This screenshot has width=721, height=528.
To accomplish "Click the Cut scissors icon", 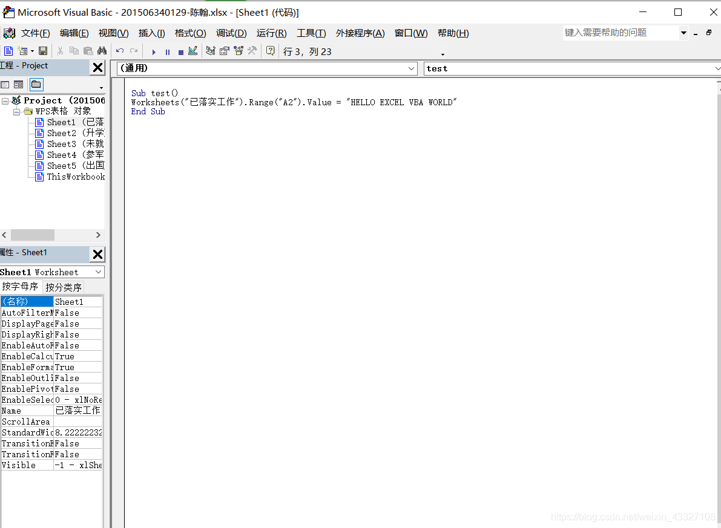I will (60, 51).
